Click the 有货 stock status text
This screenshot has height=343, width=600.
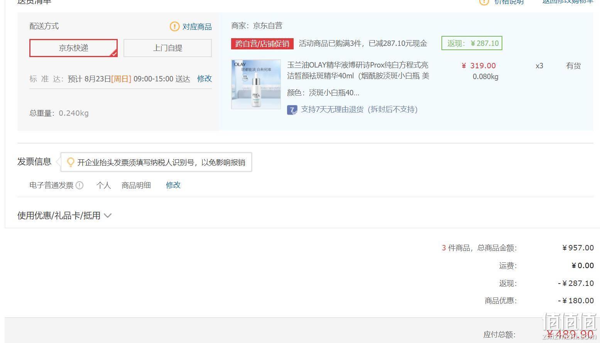tap(573, 66)
